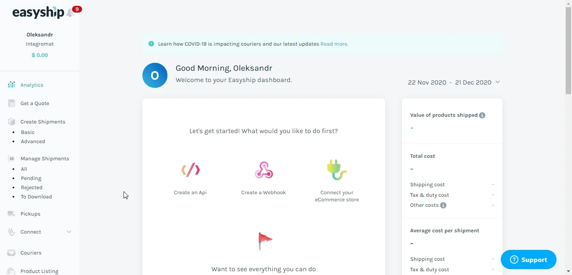Image resolution: width=572 pixels, height=275 pixels.
Task: Click the Create a Webhook icon
Action: pyautogui.click(x=264, y=170)
